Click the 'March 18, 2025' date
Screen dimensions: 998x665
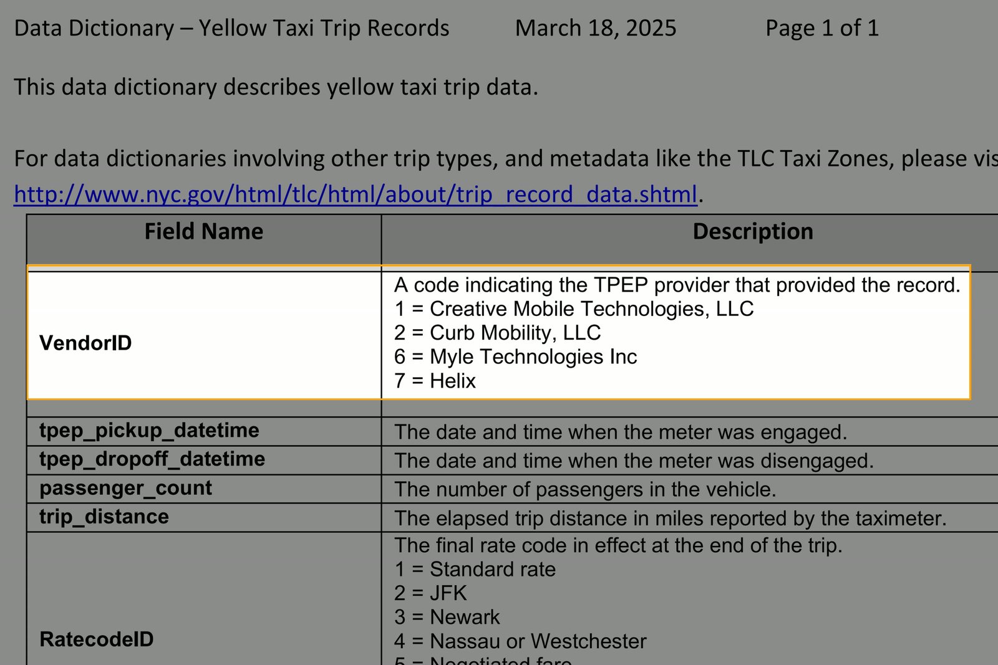(596, 28)
